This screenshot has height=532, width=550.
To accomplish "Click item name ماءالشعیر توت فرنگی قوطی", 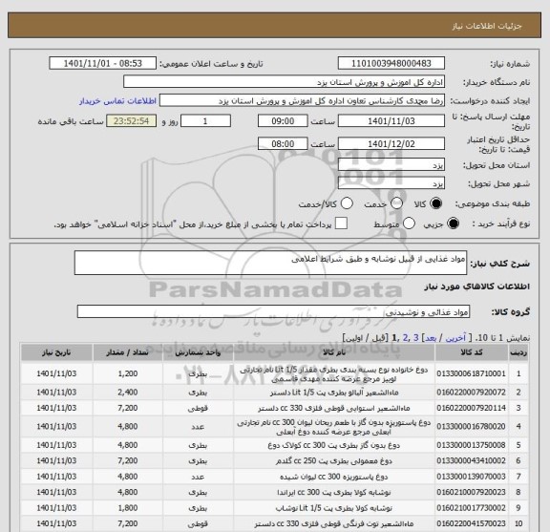I will click(334, 524).
